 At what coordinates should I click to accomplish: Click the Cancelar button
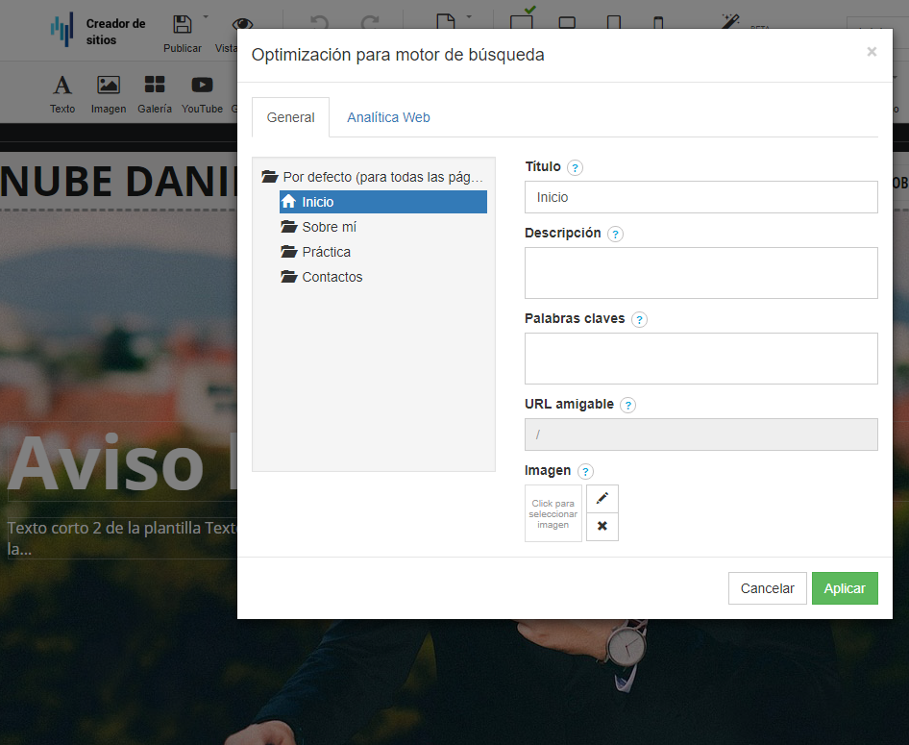(x=767, y=588)
